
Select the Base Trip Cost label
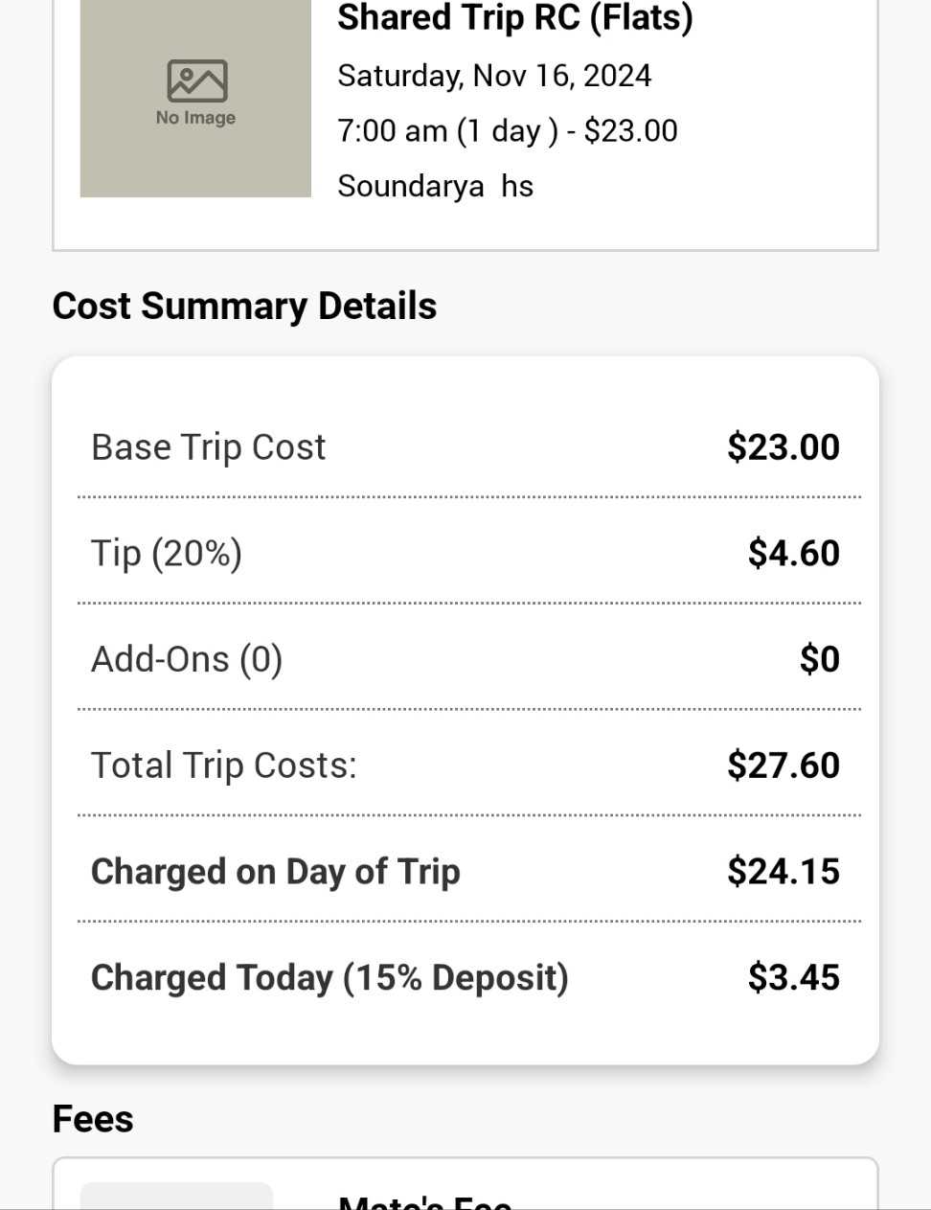click(x=208, y=447)
